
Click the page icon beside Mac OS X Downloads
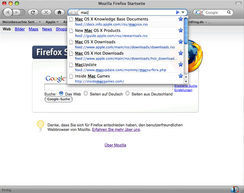tap(71, 42)
